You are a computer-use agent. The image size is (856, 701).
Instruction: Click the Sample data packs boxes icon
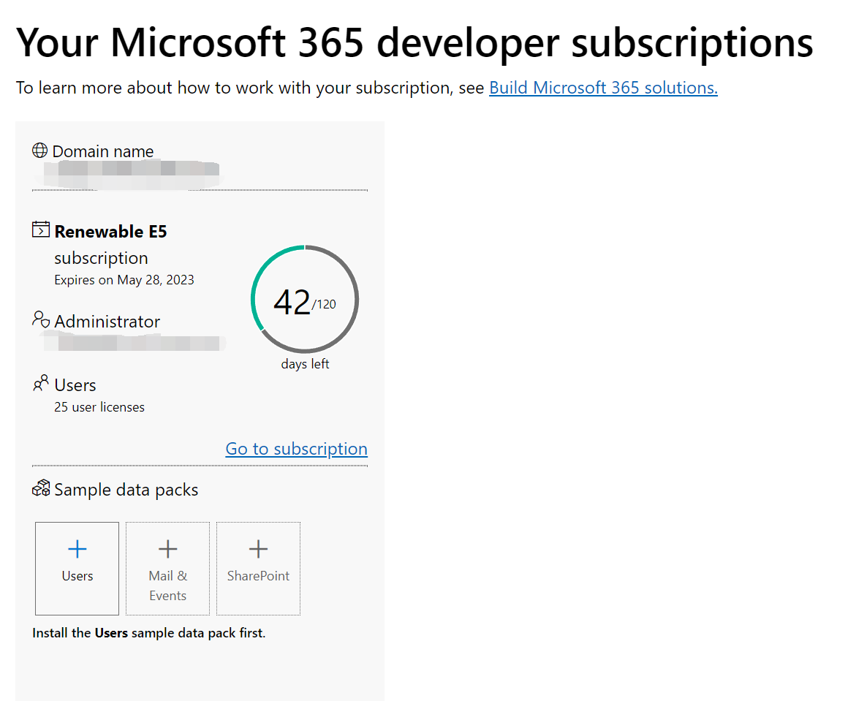41,489
